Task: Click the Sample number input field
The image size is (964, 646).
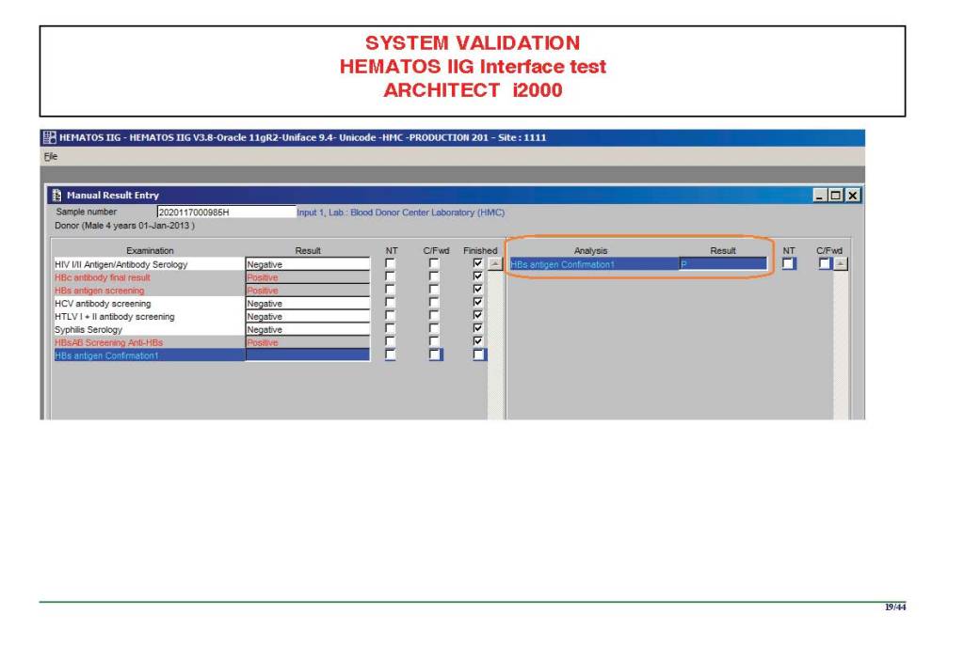Action: (x=224, y=213)
